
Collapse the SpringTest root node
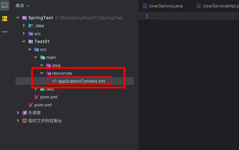point(18,18)
